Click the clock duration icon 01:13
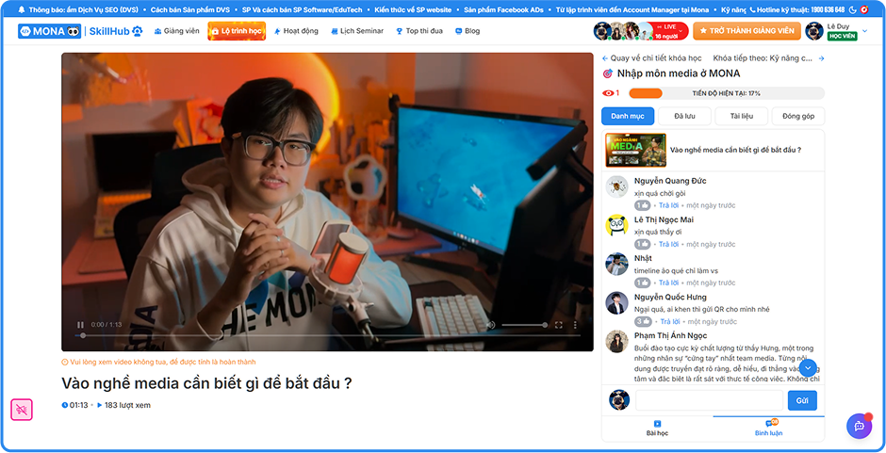 point(64,405)
